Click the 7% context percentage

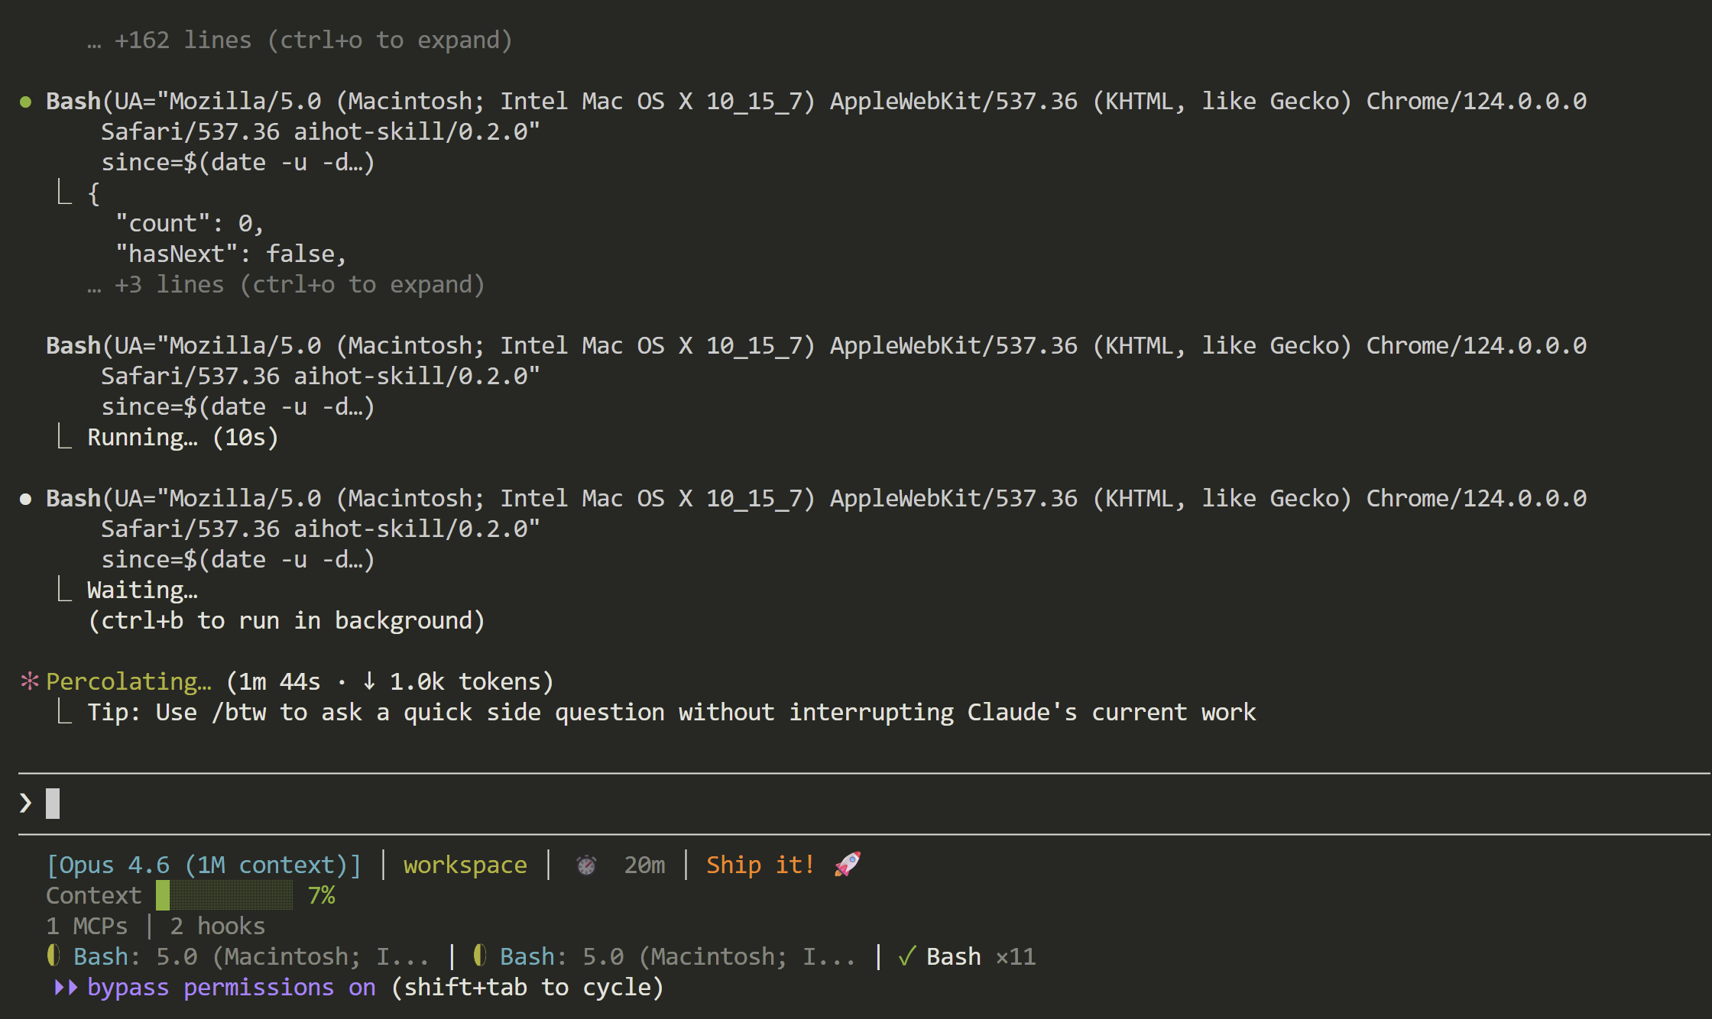point(322,895)
